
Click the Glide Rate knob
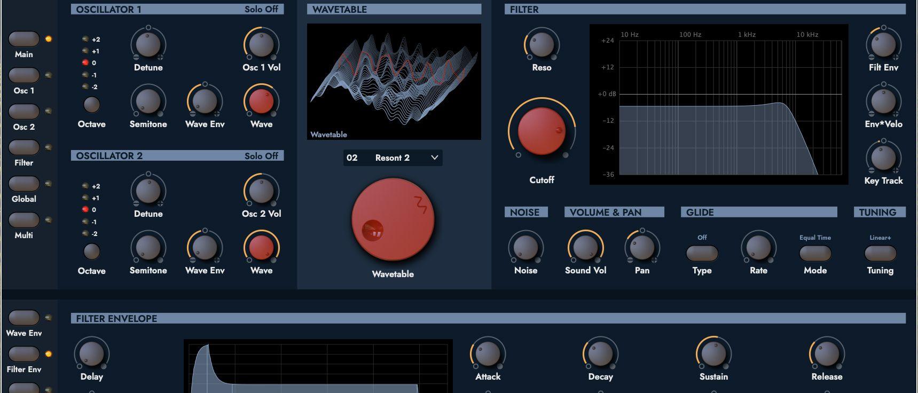point(758,247)
